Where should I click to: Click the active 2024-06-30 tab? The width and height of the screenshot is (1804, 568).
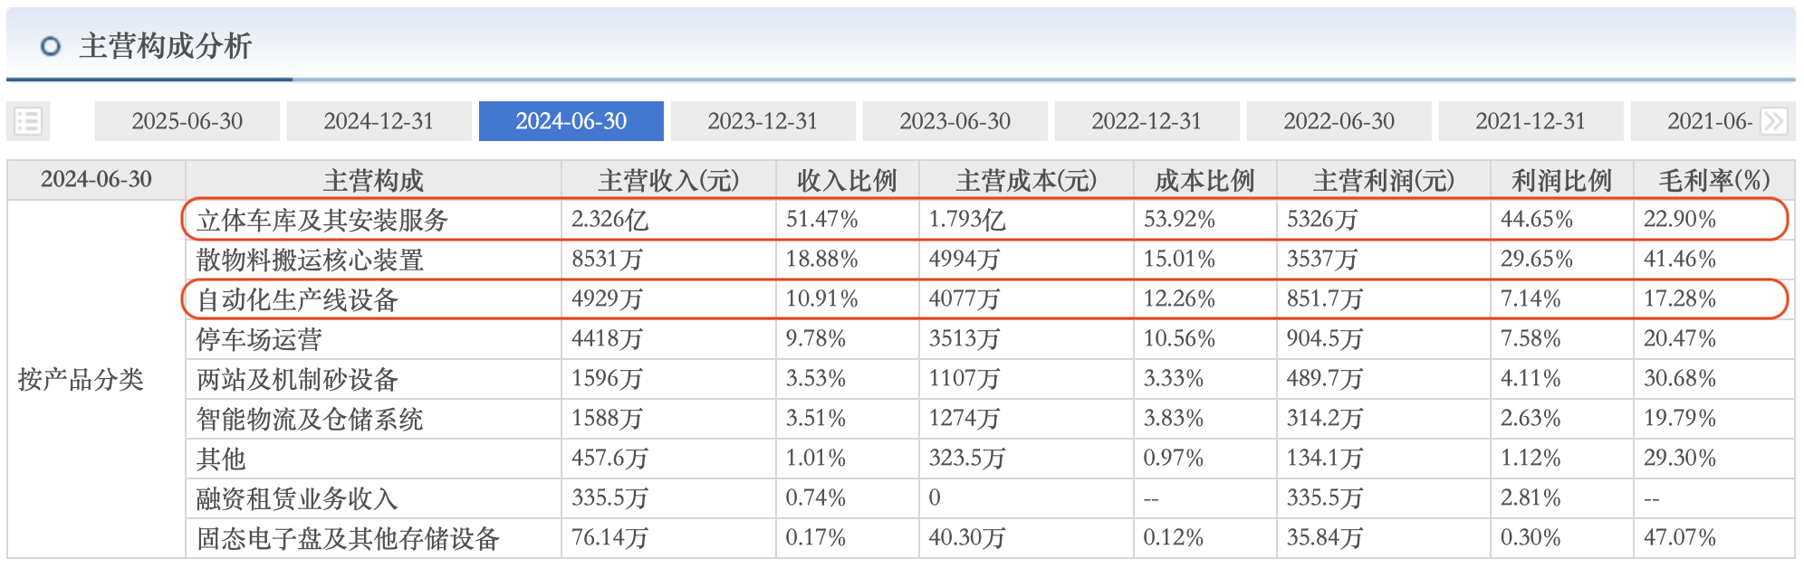[571, 121]
